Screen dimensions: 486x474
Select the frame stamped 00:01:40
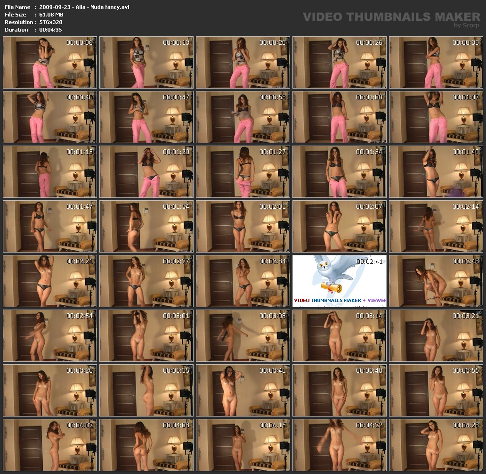coord(436,172)
